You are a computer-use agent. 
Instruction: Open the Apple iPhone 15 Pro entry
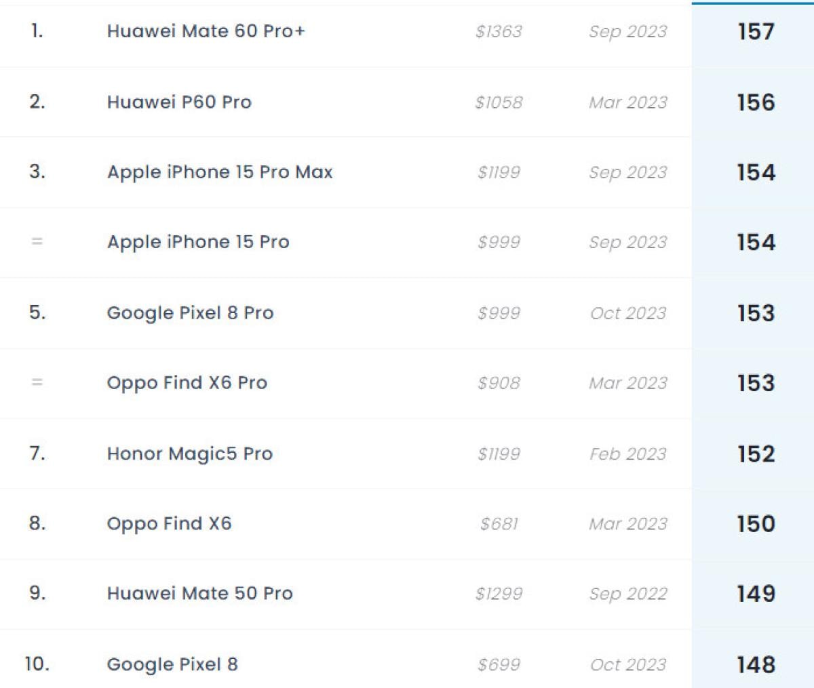[x=198, y=242]
